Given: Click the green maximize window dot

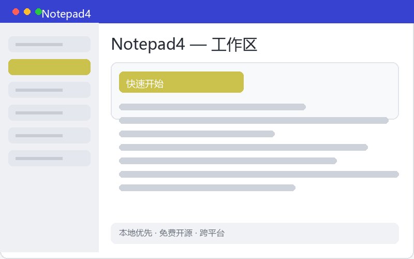Looking at the screenshot, I should 38,12.
